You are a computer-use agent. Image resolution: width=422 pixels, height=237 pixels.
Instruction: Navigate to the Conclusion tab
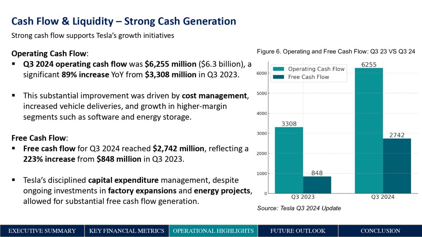[x=380, y=231]
